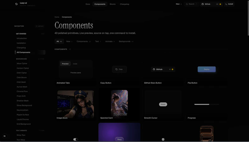Click the Copy Button card title
Image resolution: width=249 pixels, height=142 pixels.
pyautogui.click(x=106, y=83)
